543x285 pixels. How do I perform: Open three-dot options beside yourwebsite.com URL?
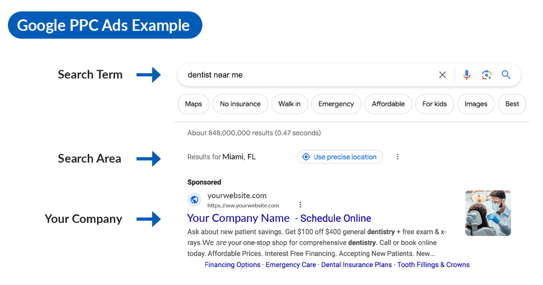coord(300,205)
